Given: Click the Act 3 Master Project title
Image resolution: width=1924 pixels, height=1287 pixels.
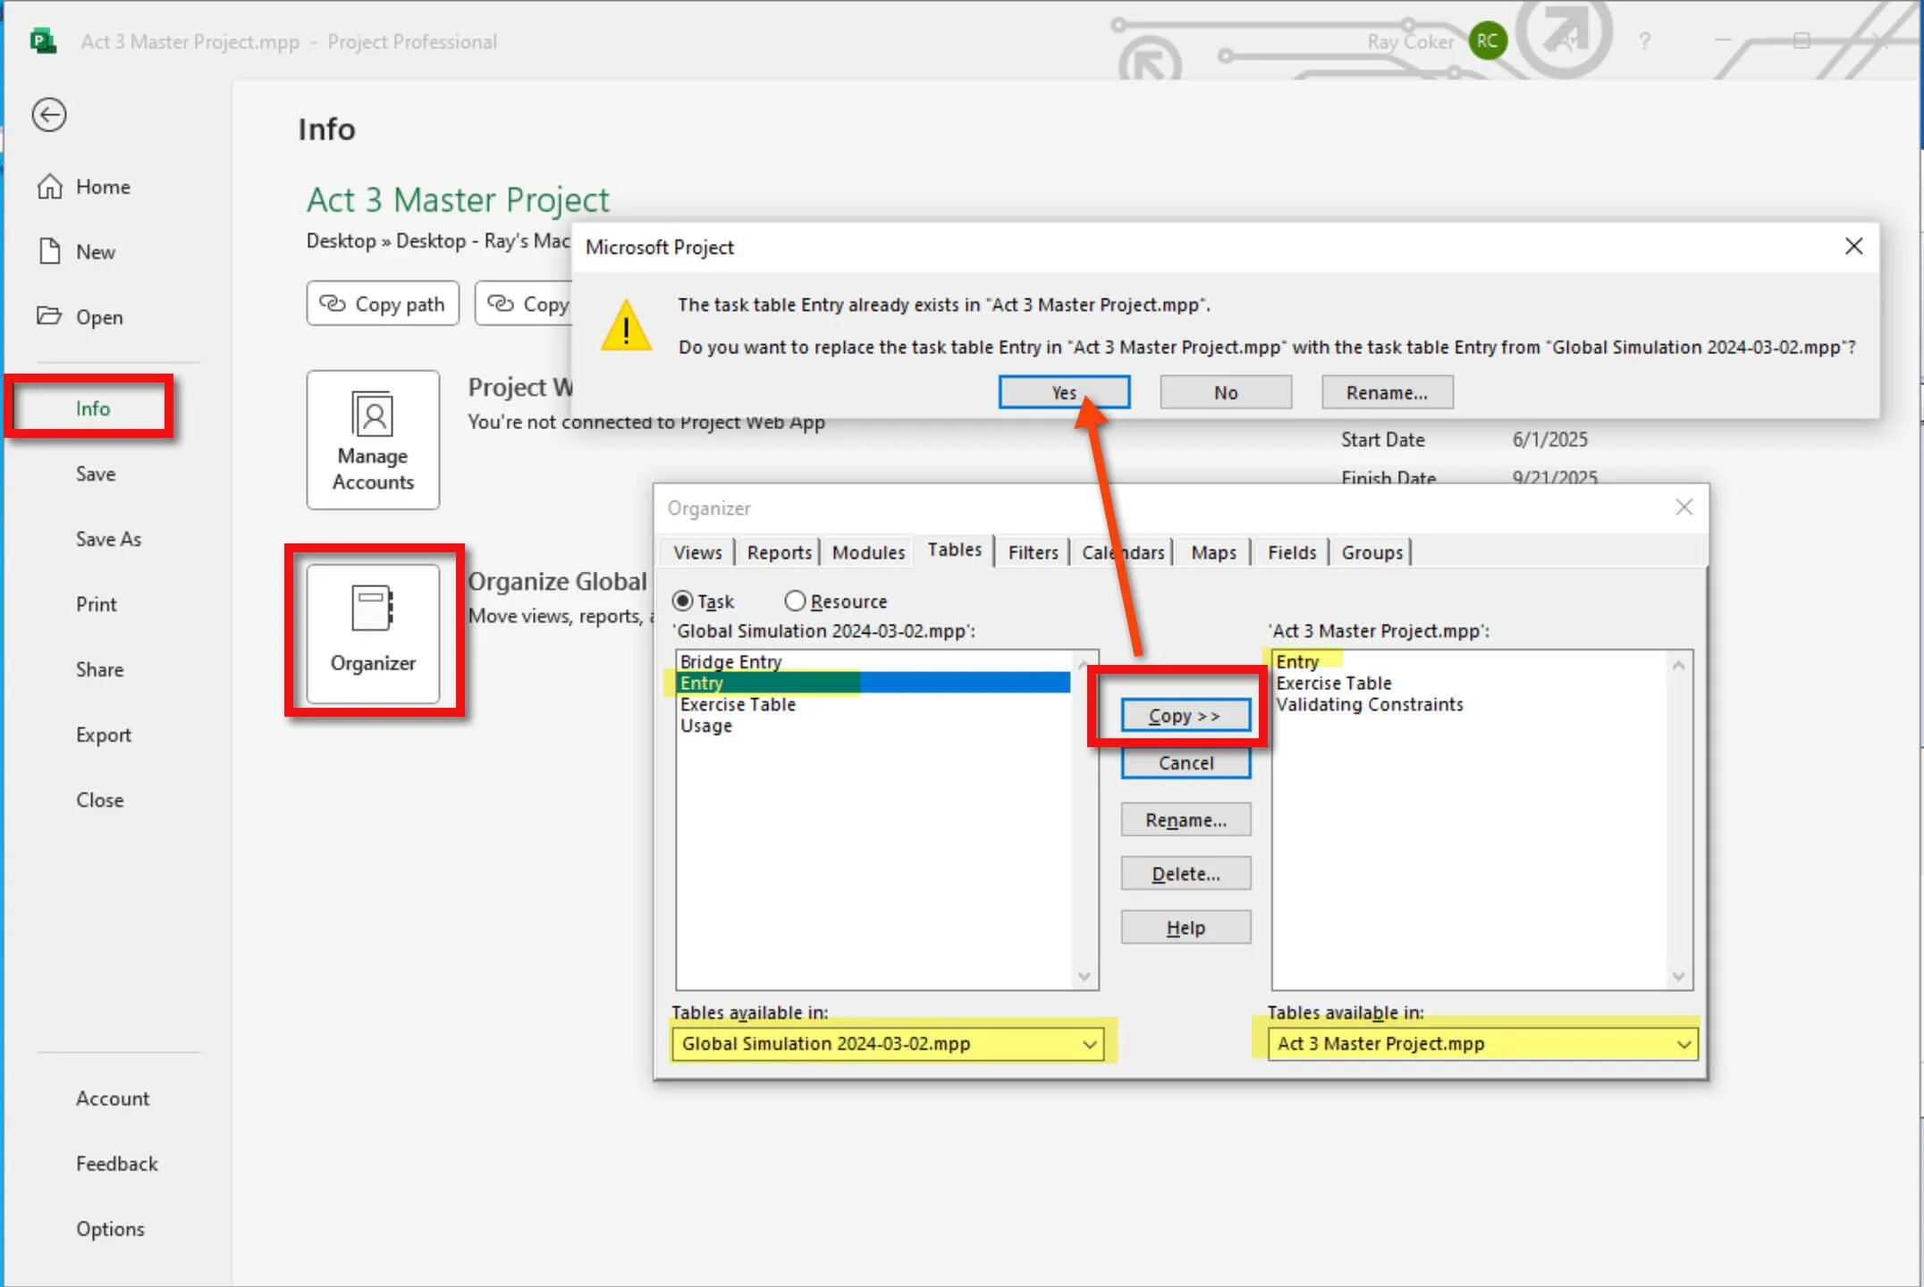Looking at the screenshot, I should pos(458,199).
